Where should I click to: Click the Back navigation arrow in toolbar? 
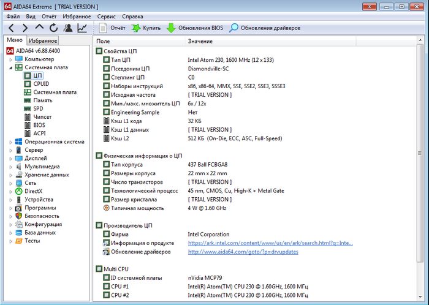(12, 28)
